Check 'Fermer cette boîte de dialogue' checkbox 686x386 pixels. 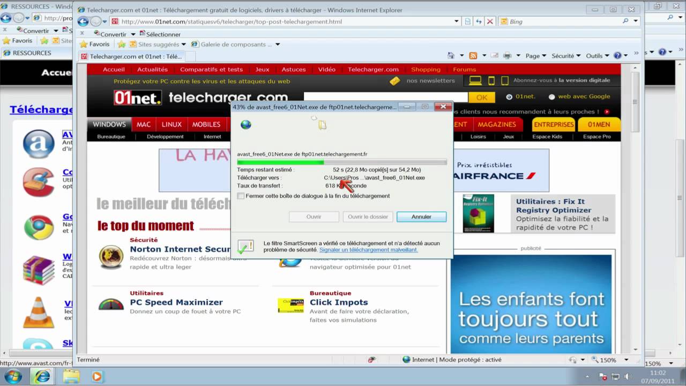[241, 196]
